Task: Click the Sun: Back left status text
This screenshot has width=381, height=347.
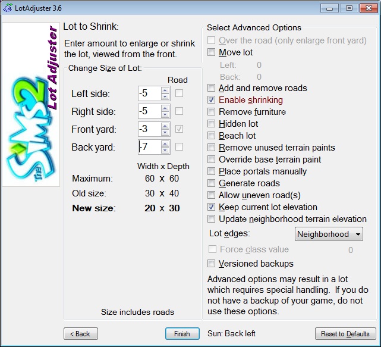Action: (231, 334)
